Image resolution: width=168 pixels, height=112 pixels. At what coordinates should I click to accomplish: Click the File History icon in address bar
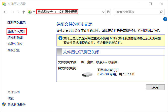(x=30, y=12)
